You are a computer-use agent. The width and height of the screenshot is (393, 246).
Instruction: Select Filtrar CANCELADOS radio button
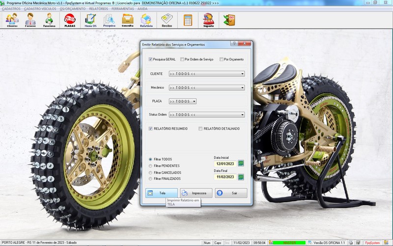tap(150, 173)
